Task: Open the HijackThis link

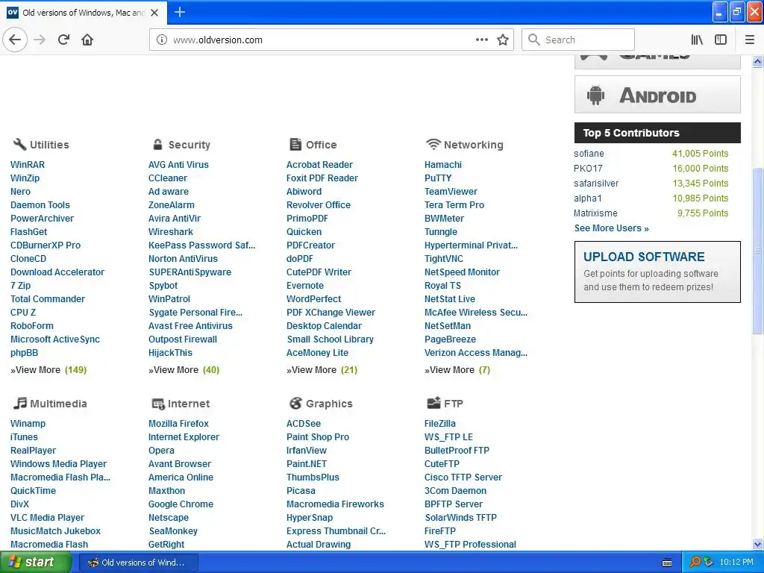Action: [x=171, y=353]
